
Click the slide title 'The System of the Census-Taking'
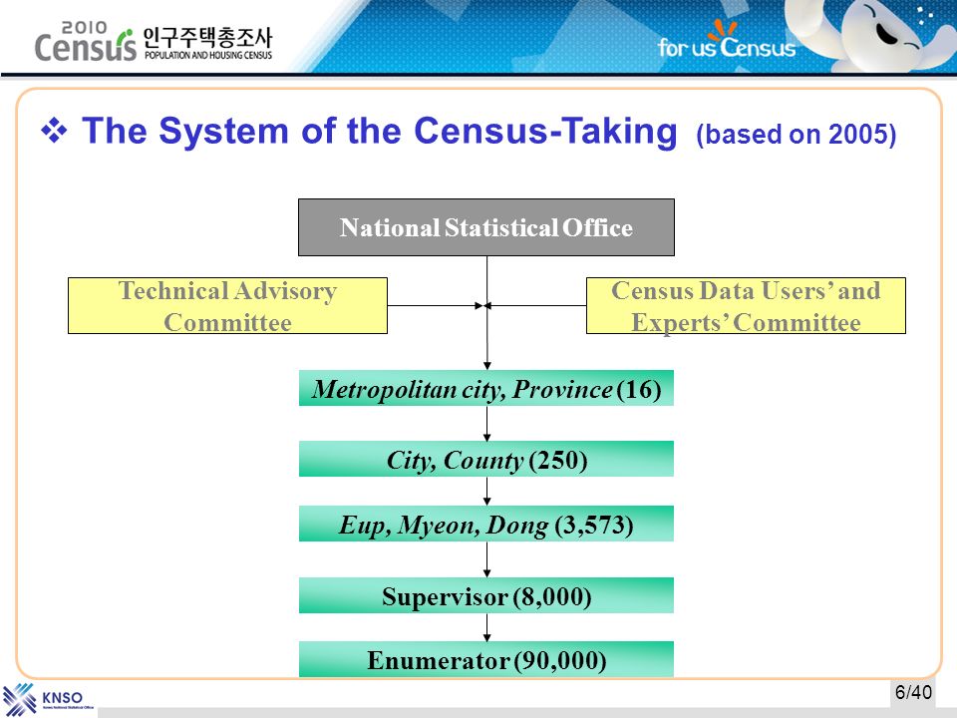pos(380,131)
